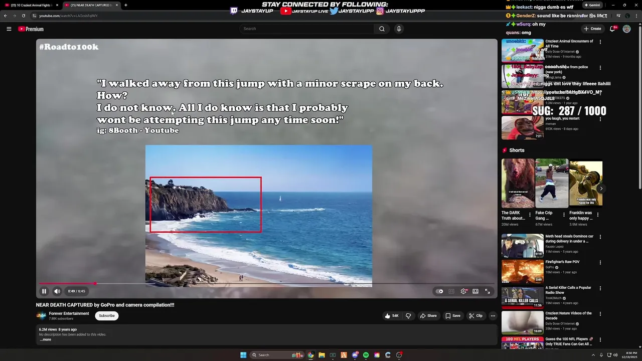The width and height of the screenshot is (642, 361).
Task: Subscribe to Forever Entertainment
Action: tap(106, 316)
